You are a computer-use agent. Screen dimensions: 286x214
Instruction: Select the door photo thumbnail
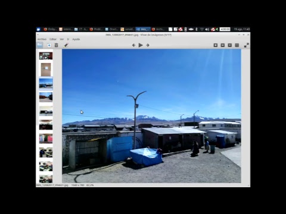point(46,70)
